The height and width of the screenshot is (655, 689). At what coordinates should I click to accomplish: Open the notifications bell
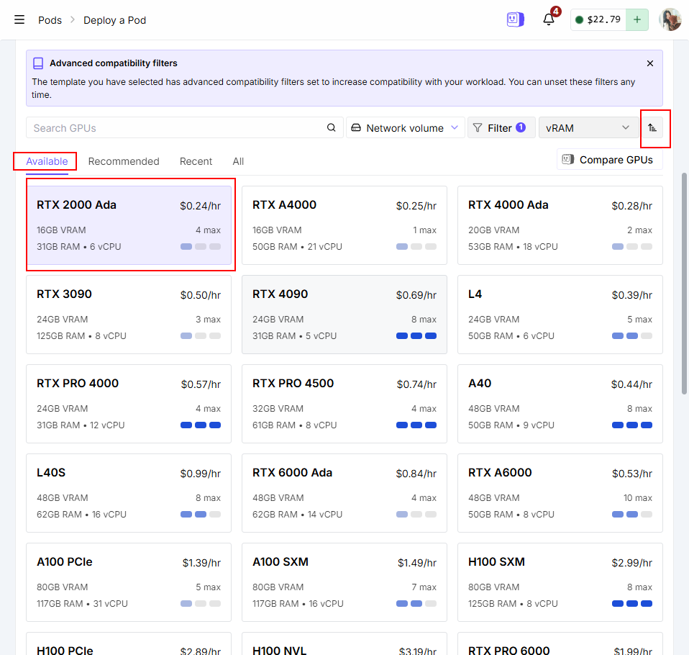pyautogui.click(x=548, y=19)
